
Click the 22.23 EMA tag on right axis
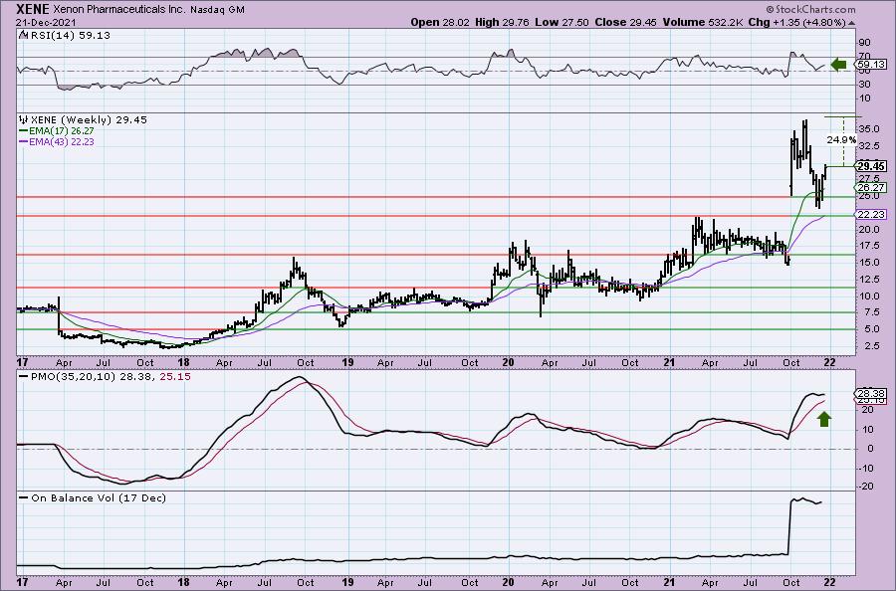coord(872,214)
